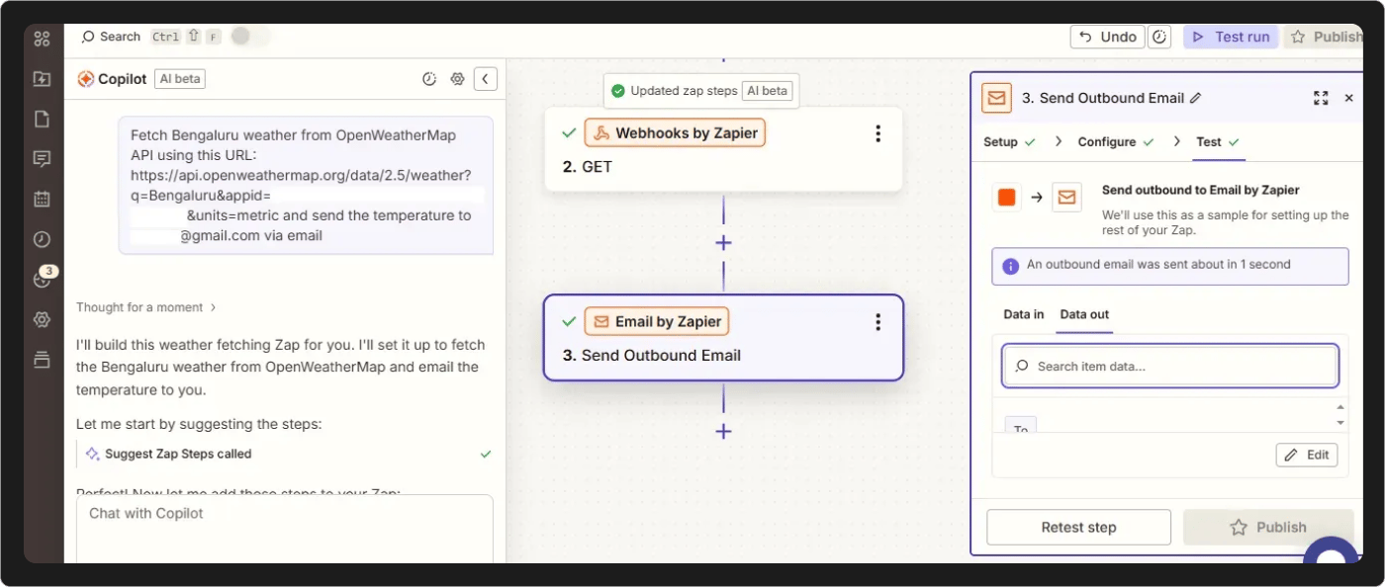This screenshot has width=1385, height=587.
Task: Open the settings gear icon in sidebar
Action: click(42, 319)
